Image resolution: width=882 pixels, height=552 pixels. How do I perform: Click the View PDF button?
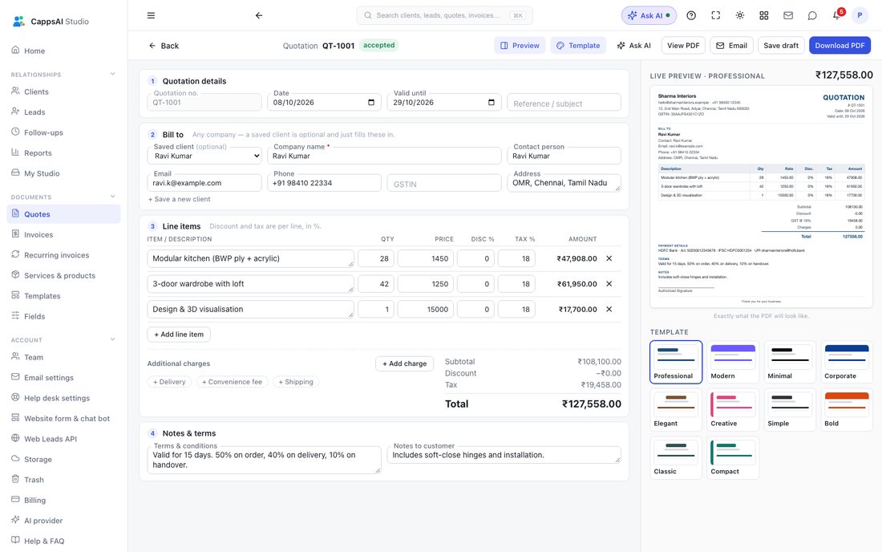coord(683,46)
